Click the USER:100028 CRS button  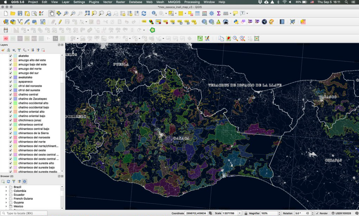[341, 213]
